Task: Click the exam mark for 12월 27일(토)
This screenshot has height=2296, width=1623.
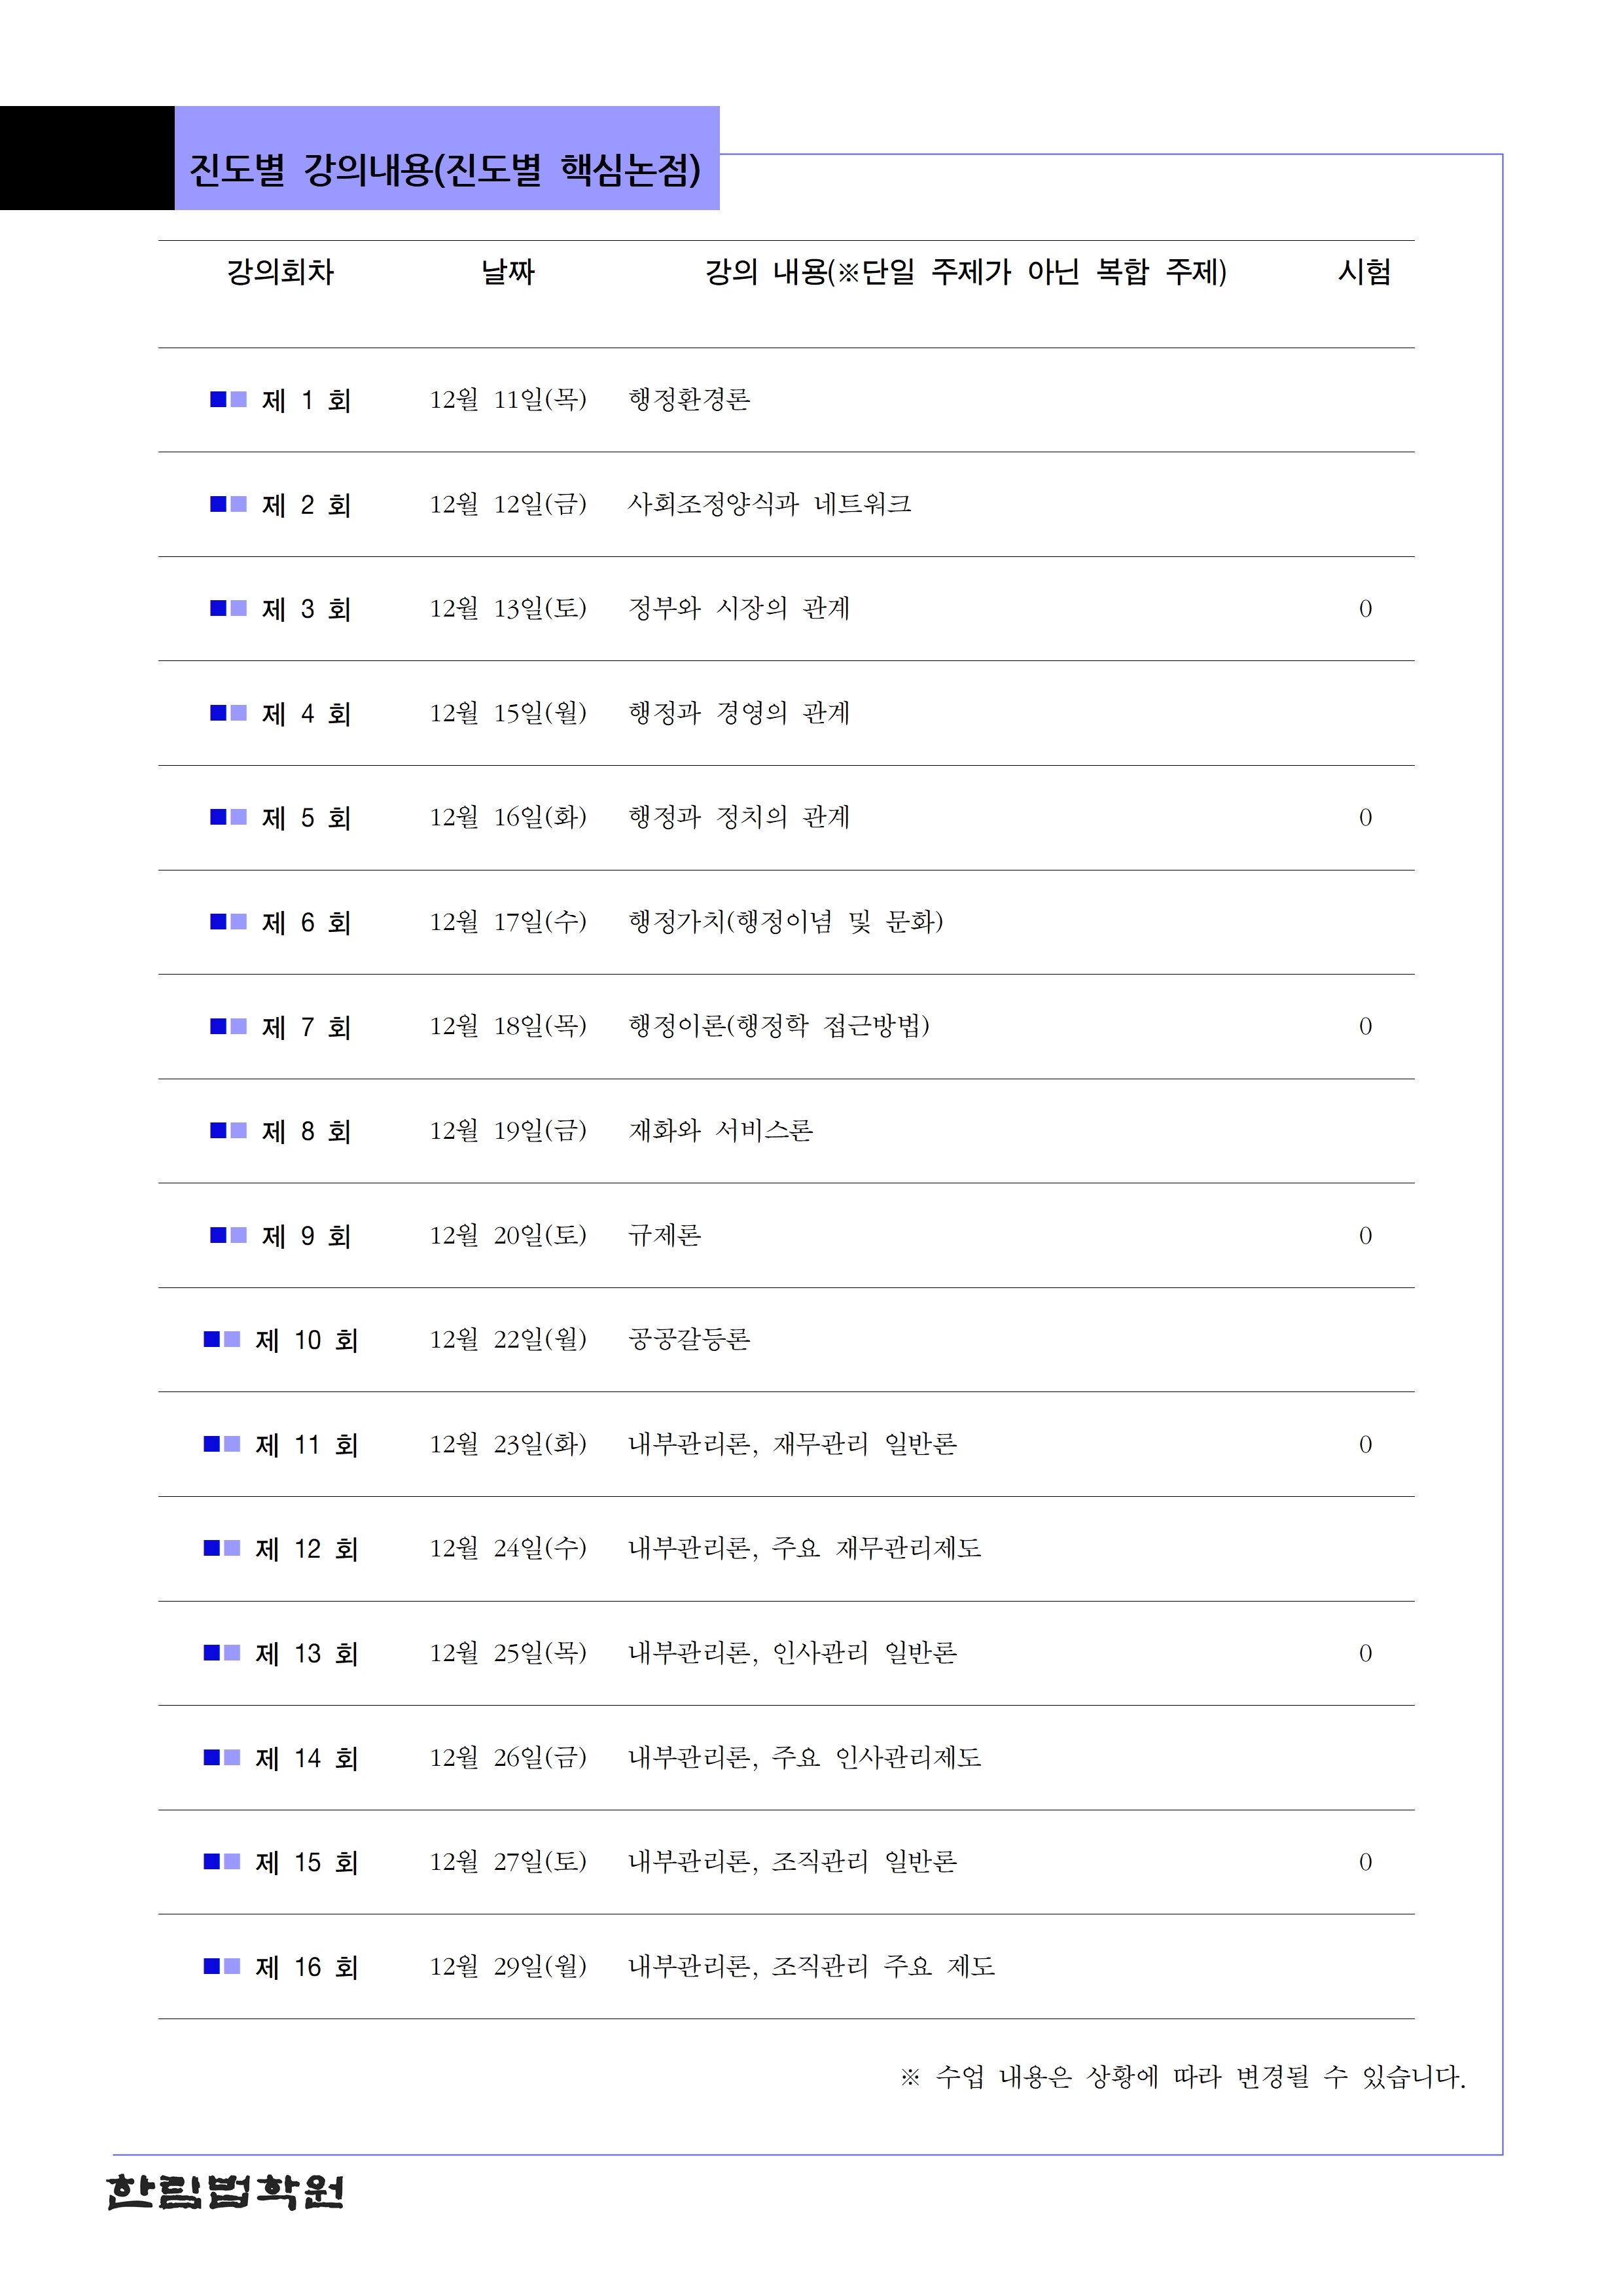Action: click(1365, 1862)
